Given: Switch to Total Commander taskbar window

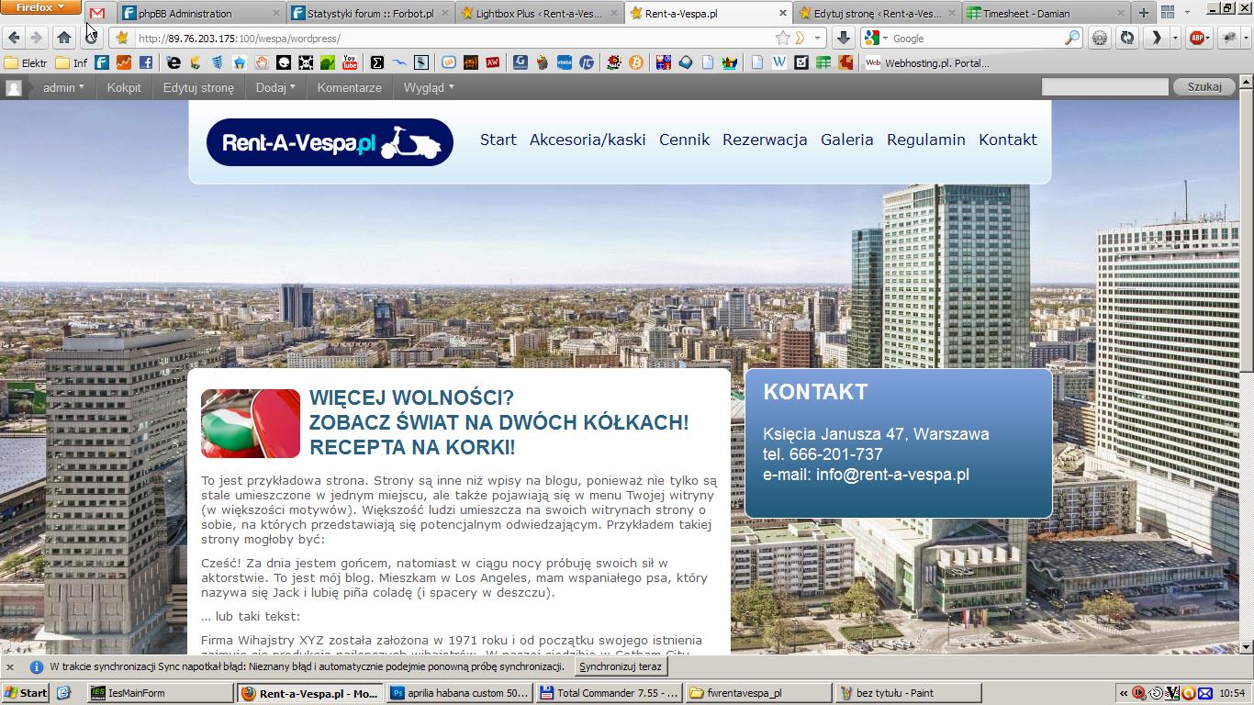Looking at the screenshot, I should tap(609, 693).
